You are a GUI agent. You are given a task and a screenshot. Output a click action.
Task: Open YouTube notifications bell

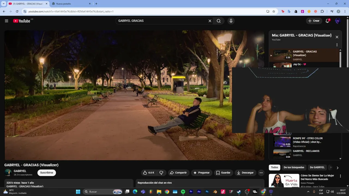pos(328,21)
